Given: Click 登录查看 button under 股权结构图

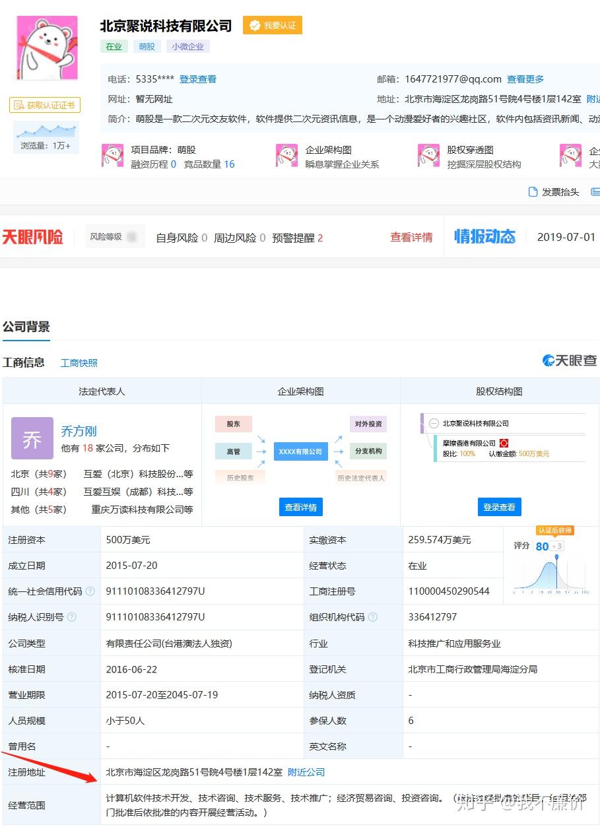Looking at the screenshot, I should [500, 508].
